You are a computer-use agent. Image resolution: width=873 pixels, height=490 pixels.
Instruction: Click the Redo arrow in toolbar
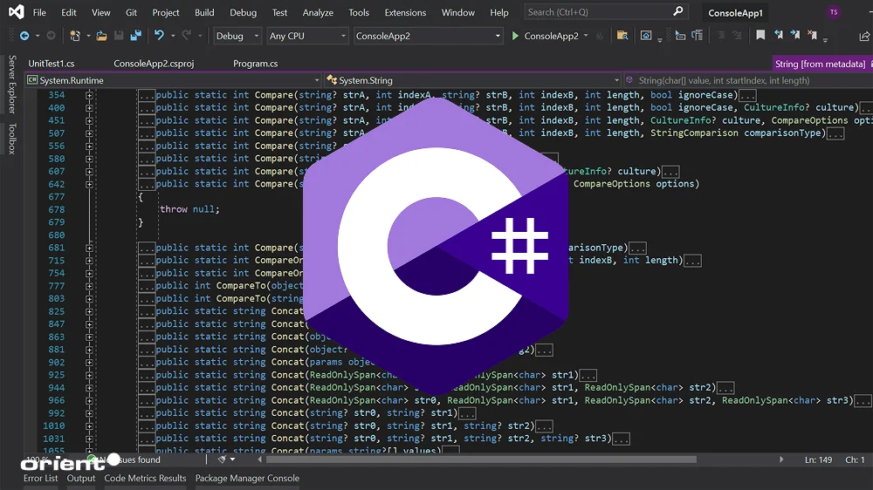[187, 36]
